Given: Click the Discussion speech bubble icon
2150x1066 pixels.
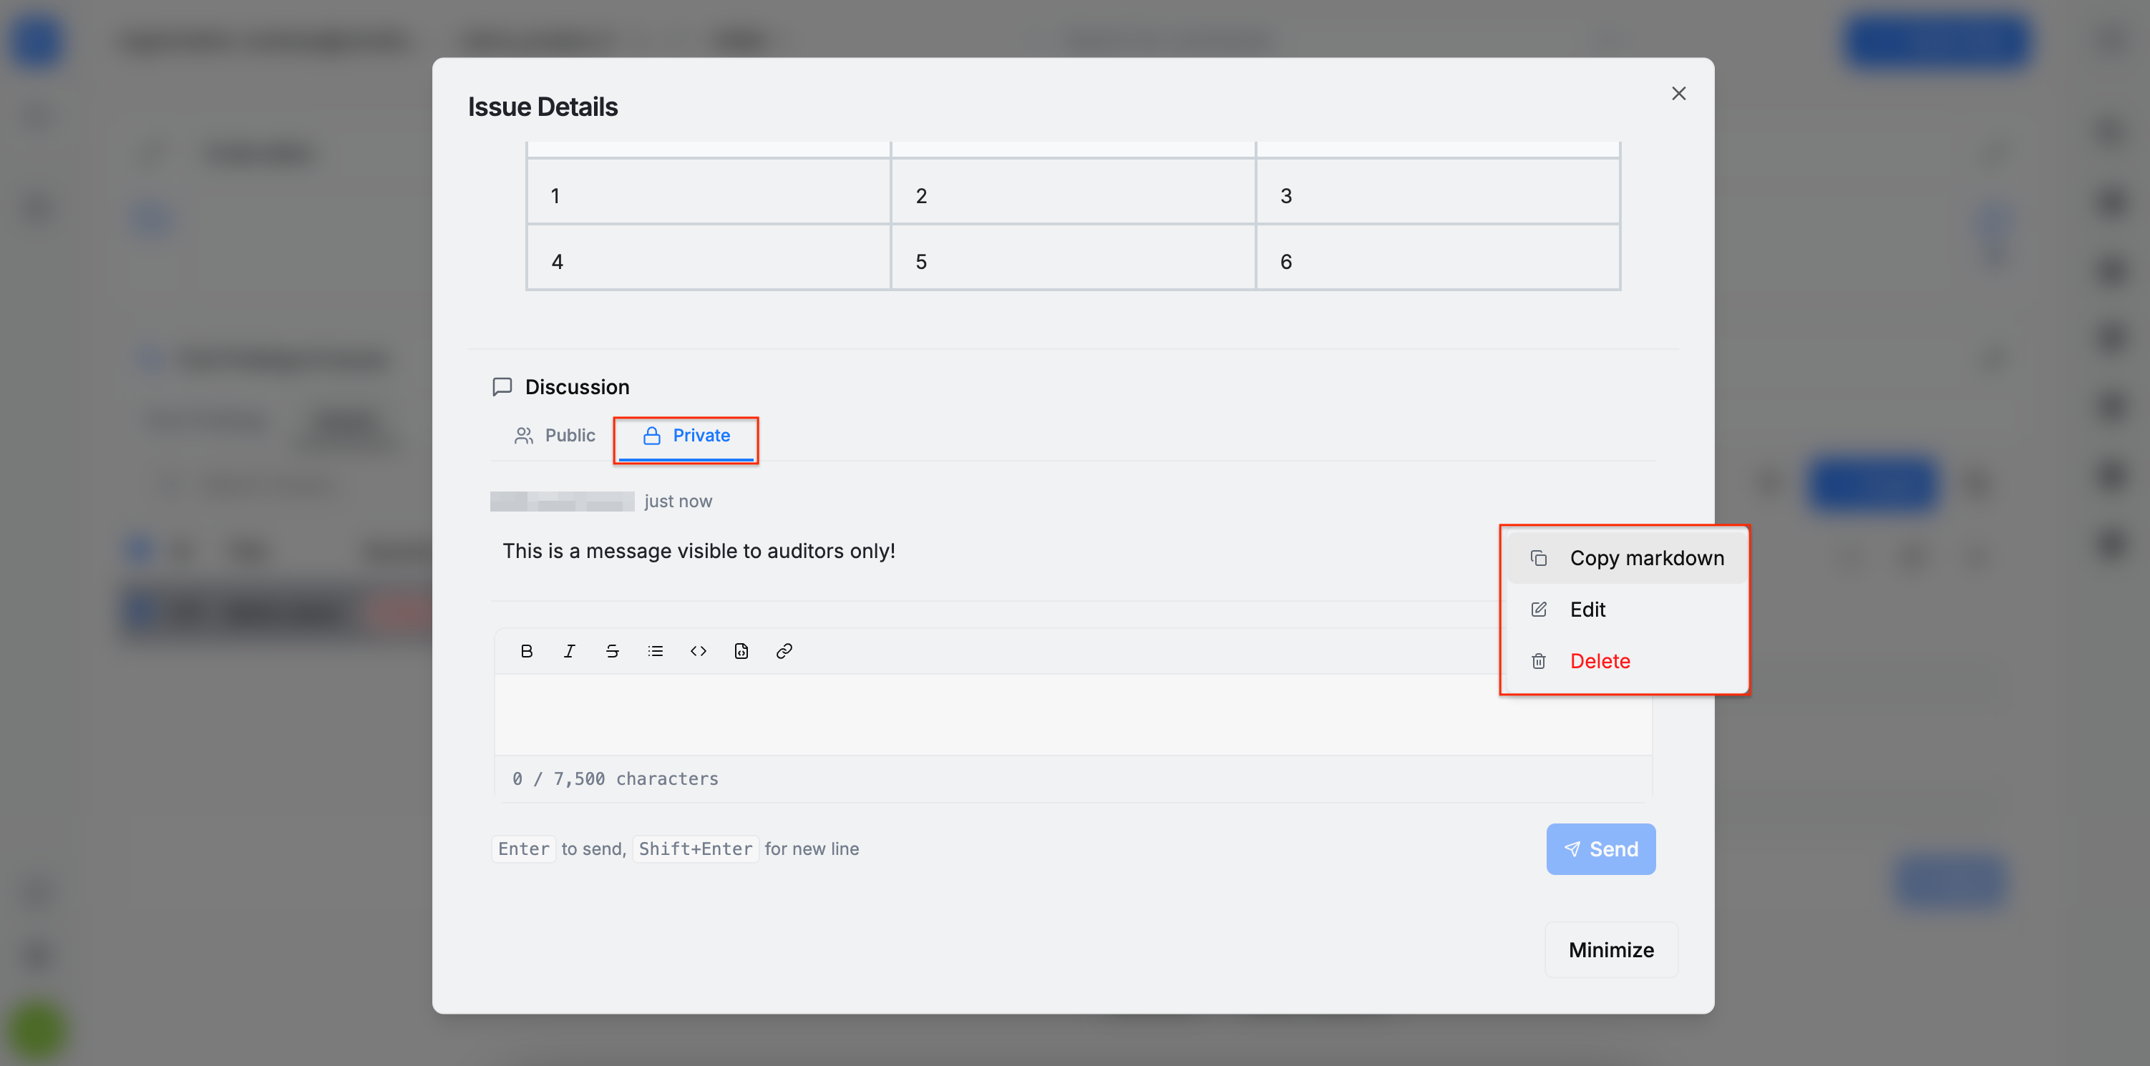Looking at the screenshot, I should (x=502, y=387).
